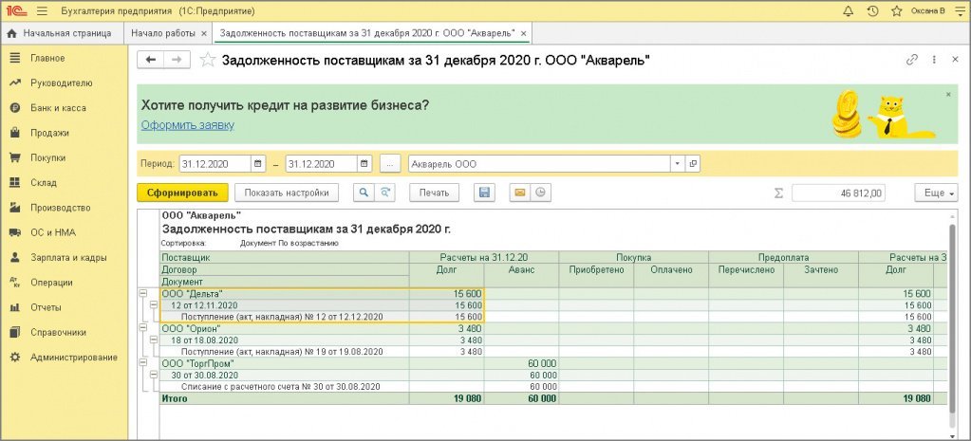Click the magnifier find icon in toolbar

pos(364,193)
